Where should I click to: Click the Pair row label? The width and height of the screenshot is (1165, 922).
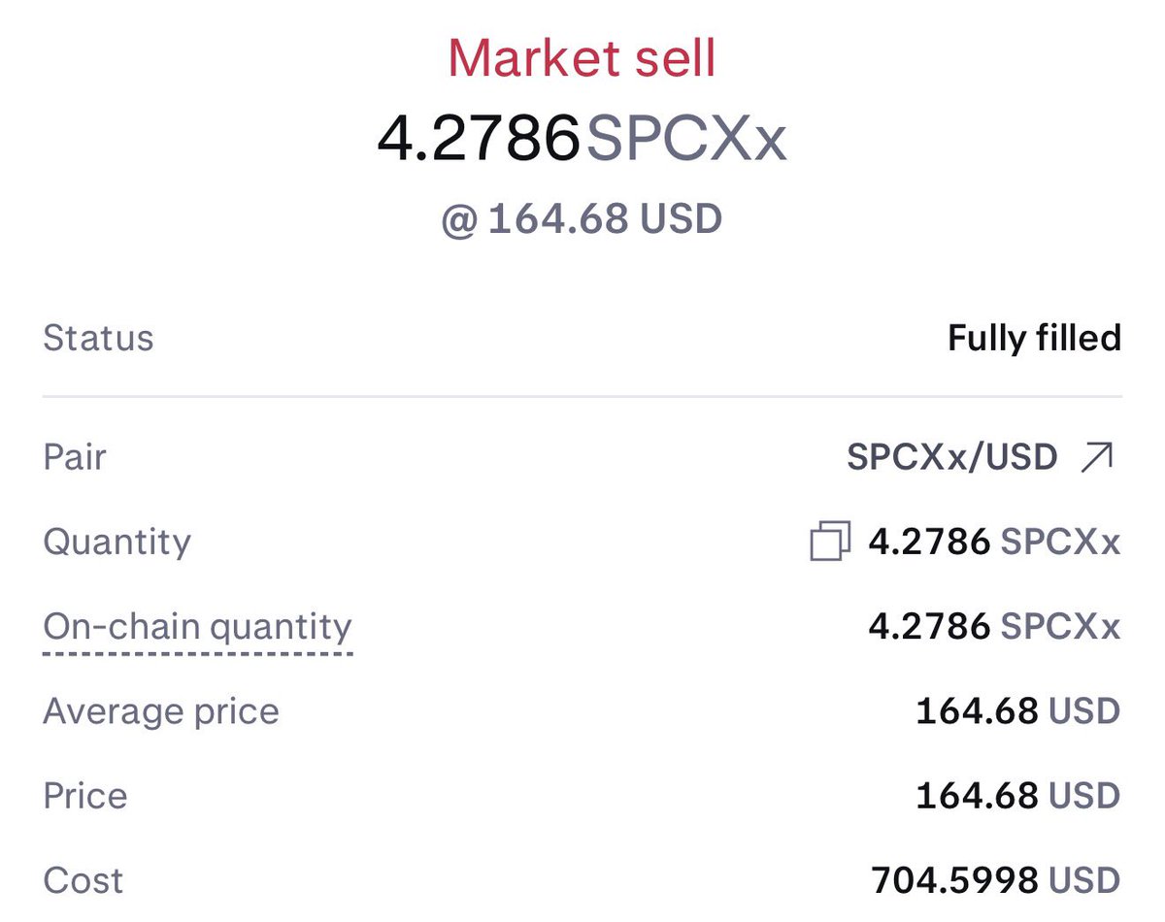point(74,456)
